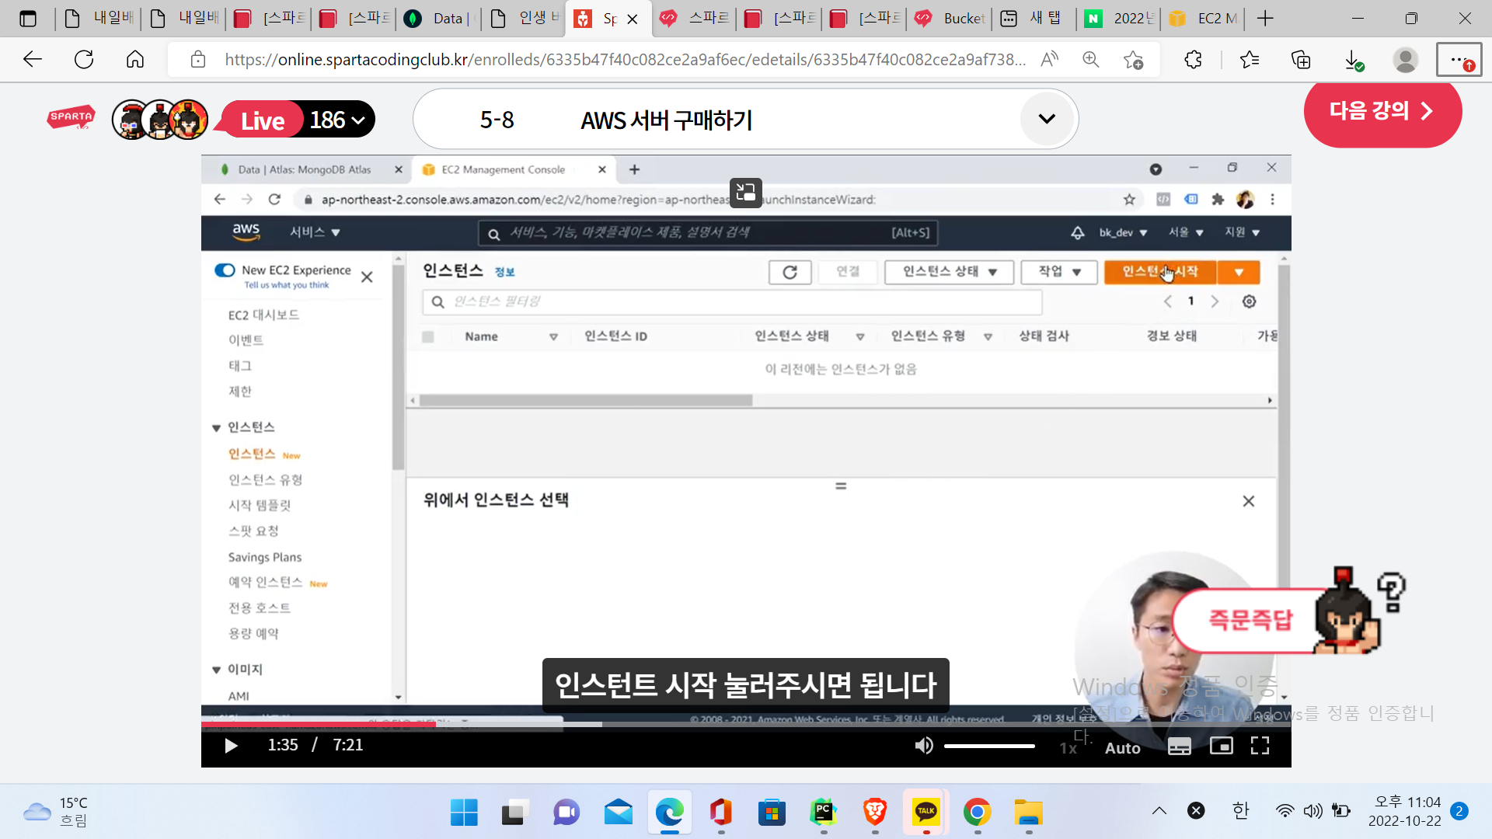This screenshot has height=839, width=1492.
Task: Click the 인스턴스 필터링 search field
Action: click(732, 301)
